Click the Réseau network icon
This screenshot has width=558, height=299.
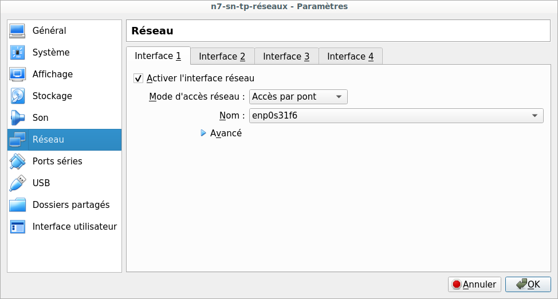pos(17,140)
